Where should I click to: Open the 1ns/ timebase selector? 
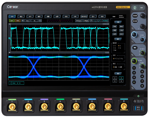point(27,21)
